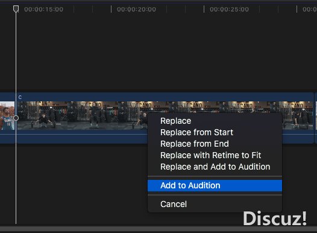
Task: Choose Replace from Start
Action: tap(196, 132)
